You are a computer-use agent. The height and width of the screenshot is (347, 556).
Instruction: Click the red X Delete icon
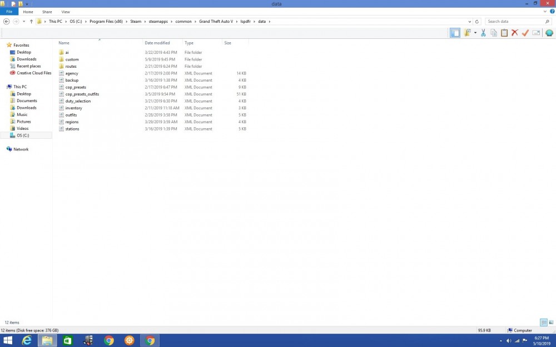click(x=515, y=33)
